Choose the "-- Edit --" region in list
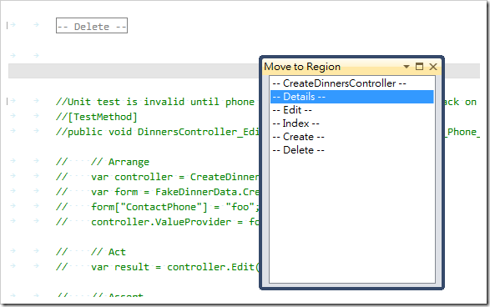The height and width of the screenshot is (307, 490). (352, 110)
